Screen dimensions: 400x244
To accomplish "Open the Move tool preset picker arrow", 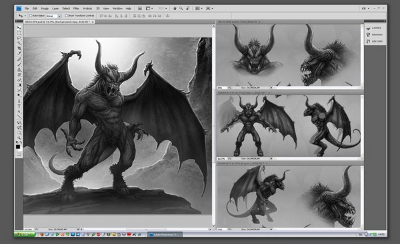I will [x=25, y=16].
